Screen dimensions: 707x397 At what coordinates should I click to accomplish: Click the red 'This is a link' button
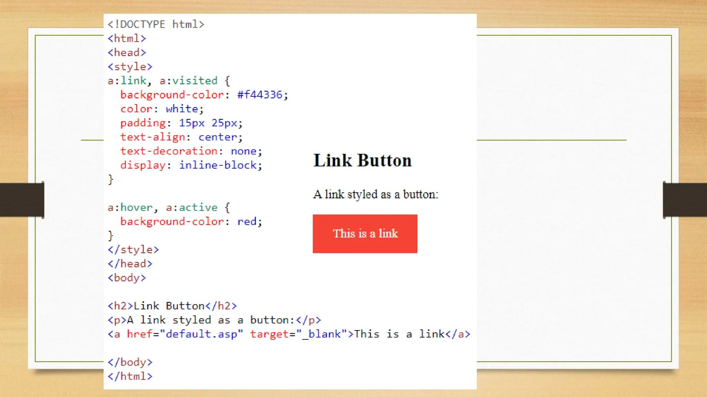pyautogui.click(x=365, y=234)
